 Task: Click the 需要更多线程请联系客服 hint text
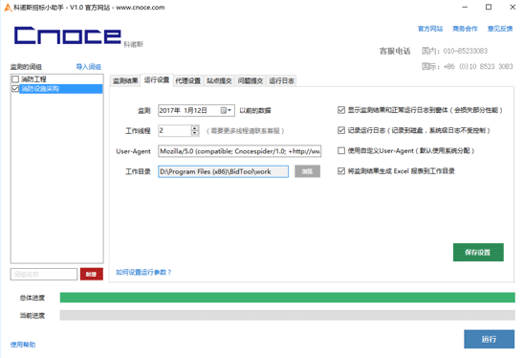(x=246, y=131)
